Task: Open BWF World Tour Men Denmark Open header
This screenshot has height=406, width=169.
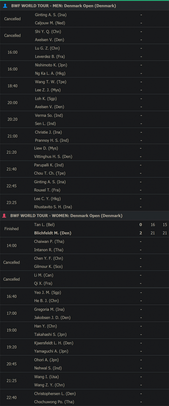Action: coord(84,6)
